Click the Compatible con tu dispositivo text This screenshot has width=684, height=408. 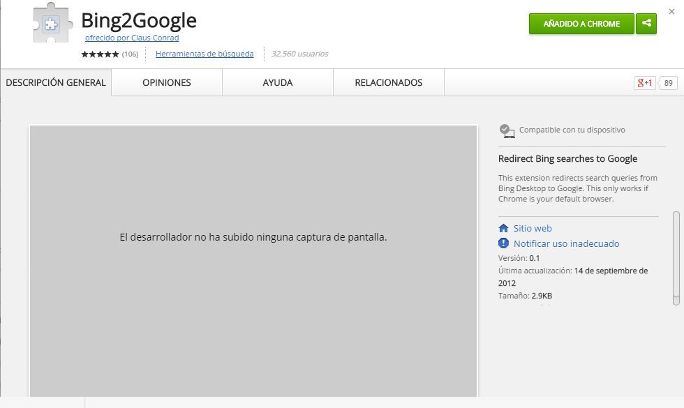click(572, 130)
